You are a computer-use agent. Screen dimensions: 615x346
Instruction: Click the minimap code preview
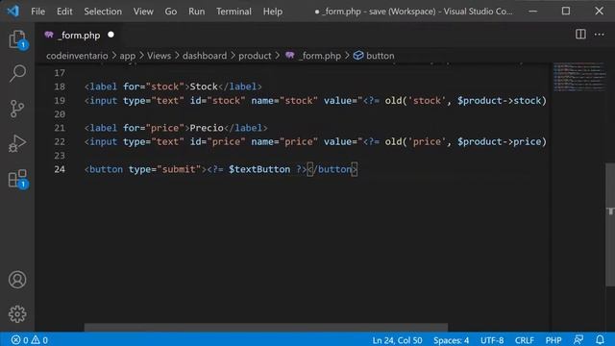578,77
